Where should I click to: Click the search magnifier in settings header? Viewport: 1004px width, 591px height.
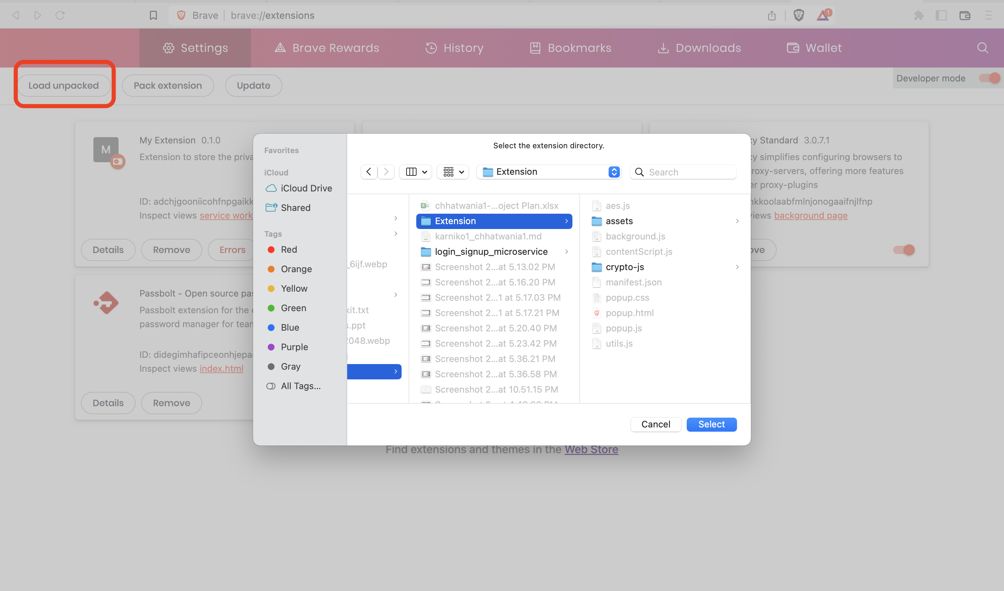coord(982,48)
